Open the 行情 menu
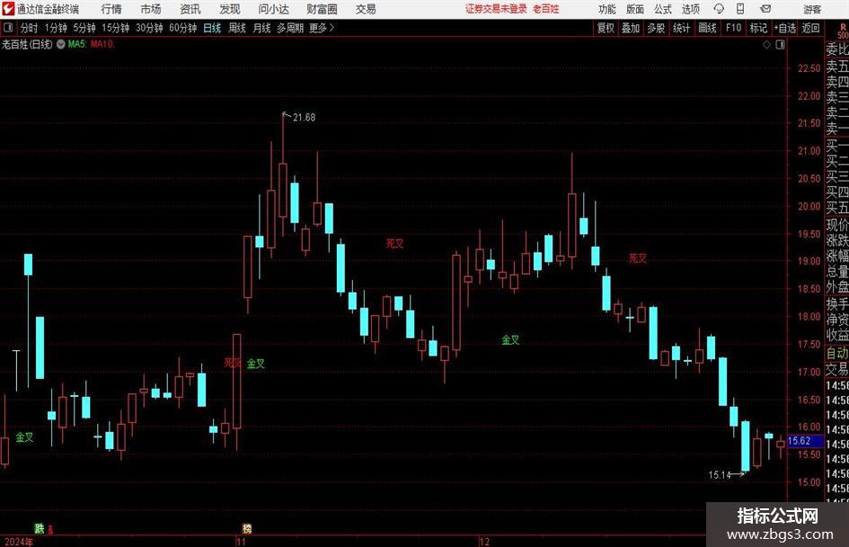This screenshot has width=849, height=547. [x=111, y=9]
